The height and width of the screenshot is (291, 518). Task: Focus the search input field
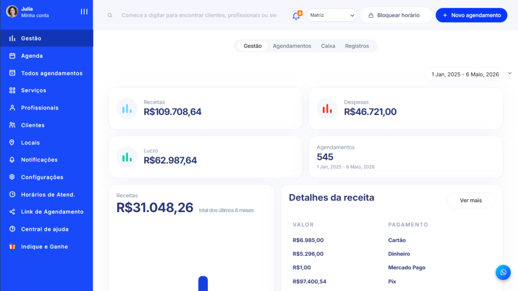click(199, 15)
